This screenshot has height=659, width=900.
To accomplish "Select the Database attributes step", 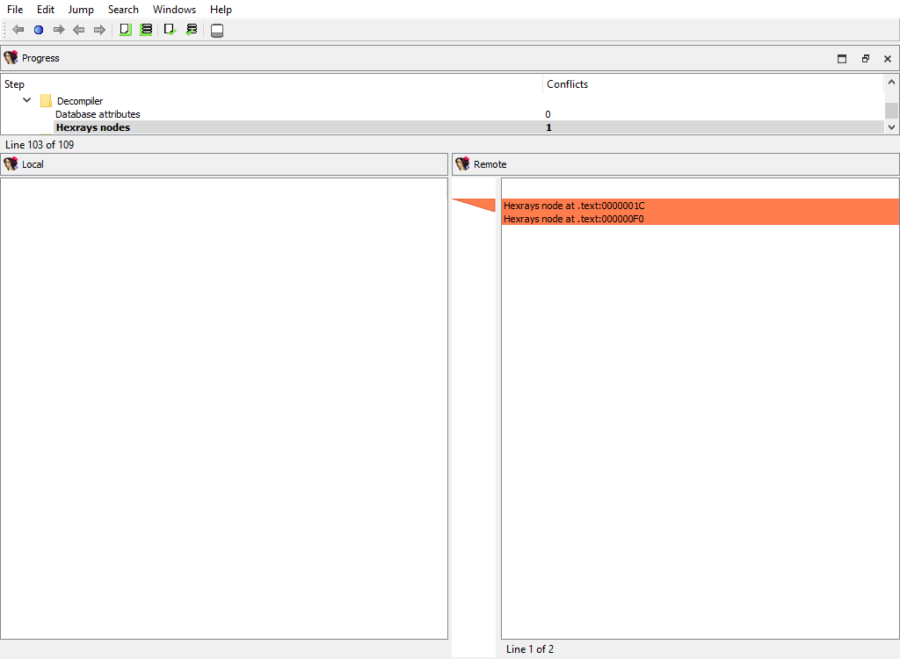I will tap(98, 114).
